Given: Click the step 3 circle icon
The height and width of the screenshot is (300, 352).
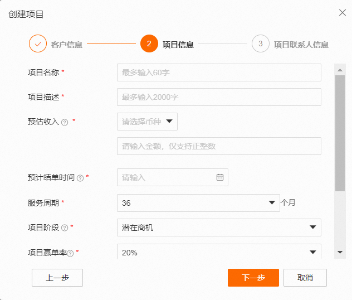Looking at the screenshot, I should (261, 43).
